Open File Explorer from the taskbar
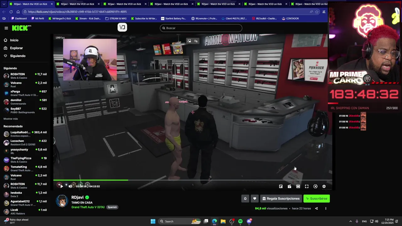402x226 pixels. (223, 221)
